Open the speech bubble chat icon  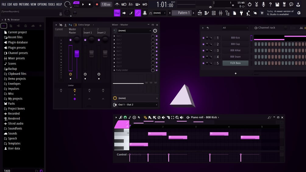click(x=291, y=4)
